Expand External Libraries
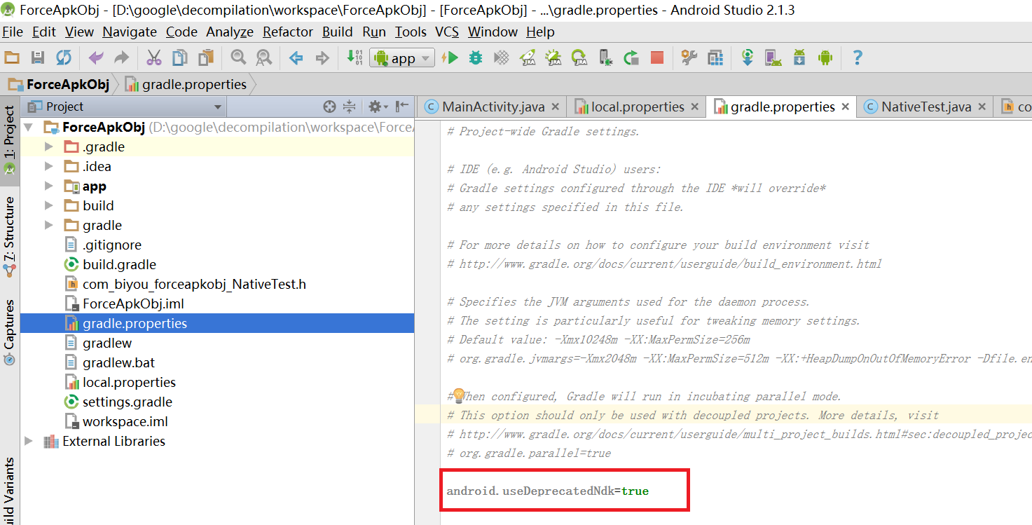The image size is (1032, 525). [29, 441]
